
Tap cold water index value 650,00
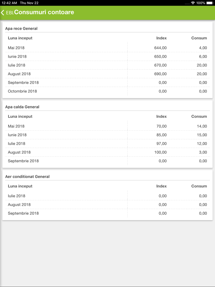point(160,57)
